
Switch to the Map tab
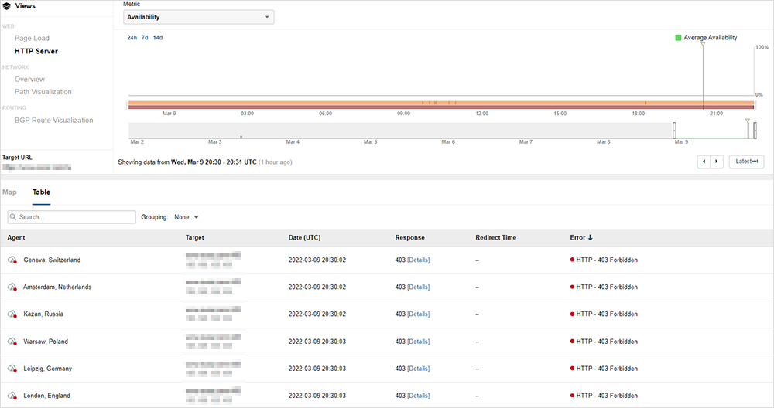[9, 192]
